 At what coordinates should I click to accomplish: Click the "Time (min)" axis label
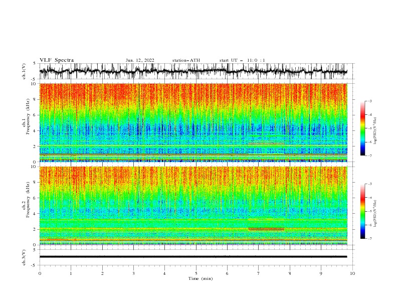(201, 278)
